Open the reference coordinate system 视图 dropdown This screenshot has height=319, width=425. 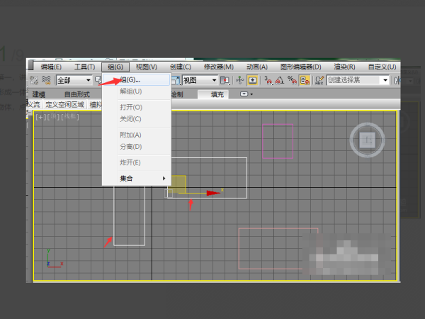point(200,80)
